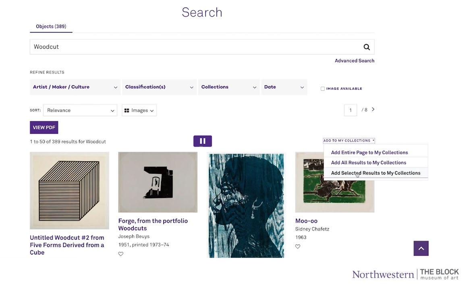Screen dimensions: 465x287
Task: Click the pause video button
Action: [x=203, y=141]
